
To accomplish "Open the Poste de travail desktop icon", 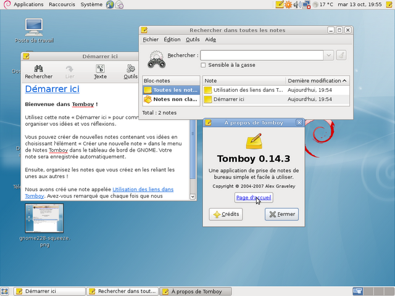I will [34, 30].
